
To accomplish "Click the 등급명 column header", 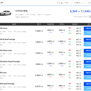I will [x=14, y=24].
